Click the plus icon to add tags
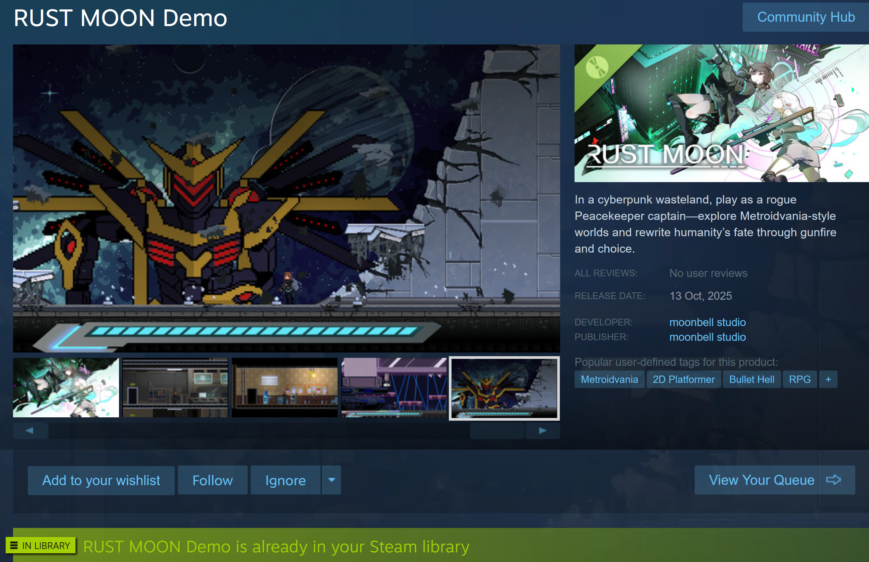The image size is (869, 562). [x=828, y=379]
